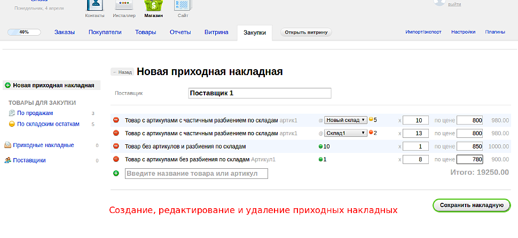Click green stock indicator showing 10
The height and width of the screenshot is (238, 518).
(x=320, y=146)
